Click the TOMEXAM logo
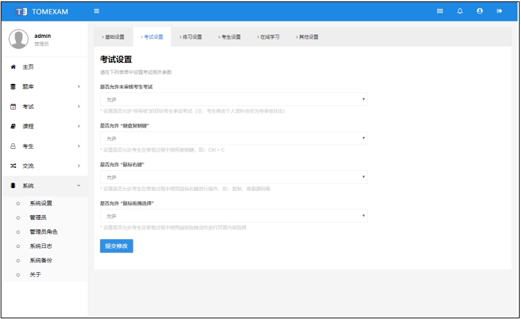Image resolution: width=521 pixels, height=319 pixels. click(42, 12)
